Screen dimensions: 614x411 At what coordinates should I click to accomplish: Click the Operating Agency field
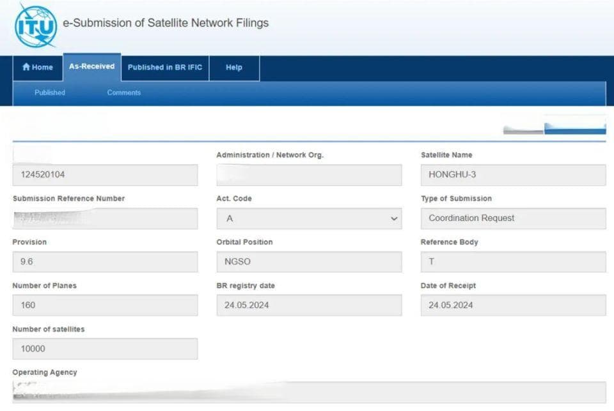click(x=310, y=392)
